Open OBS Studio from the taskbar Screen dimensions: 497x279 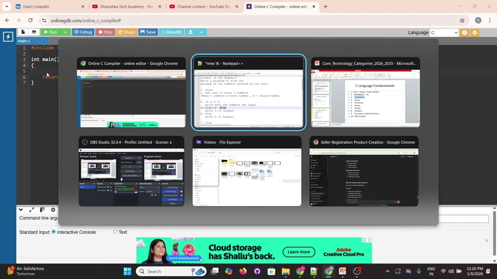tap(357, 271)
